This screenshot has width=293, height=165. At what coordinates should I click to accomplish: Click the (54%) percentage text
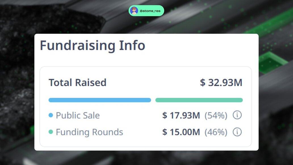(x=216, y=115)
